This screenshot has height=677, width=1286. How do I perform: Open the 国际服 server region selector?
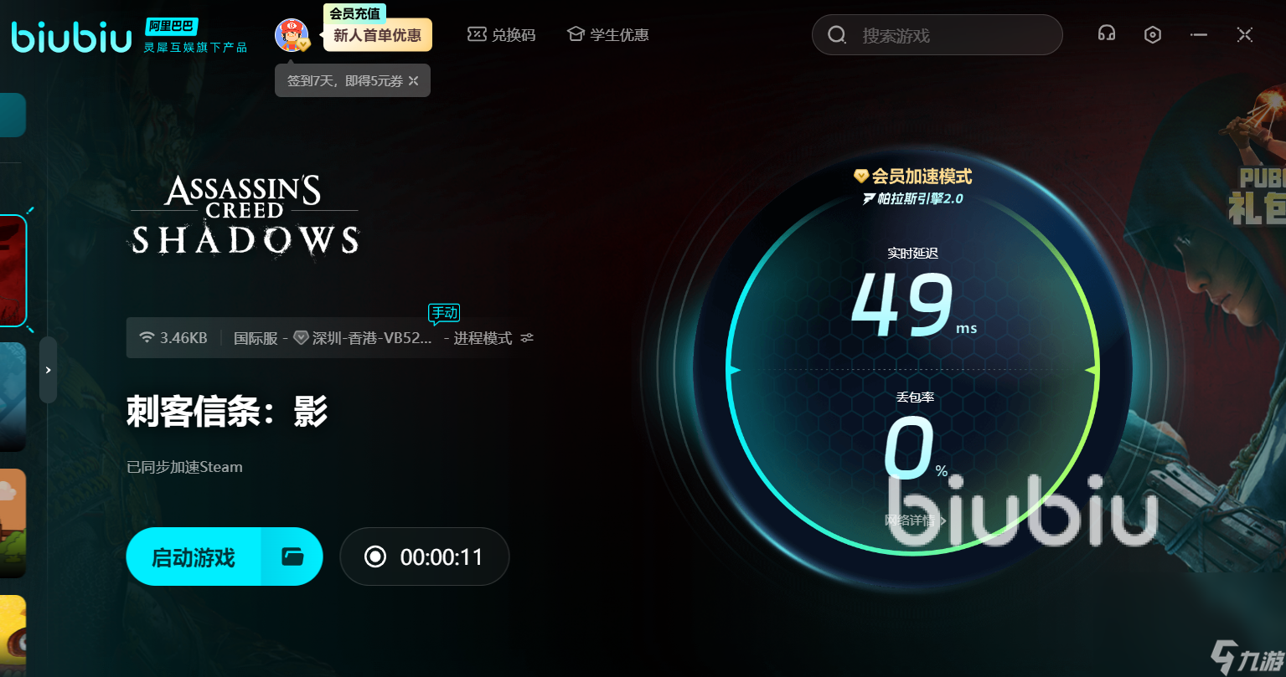[256, 338]
